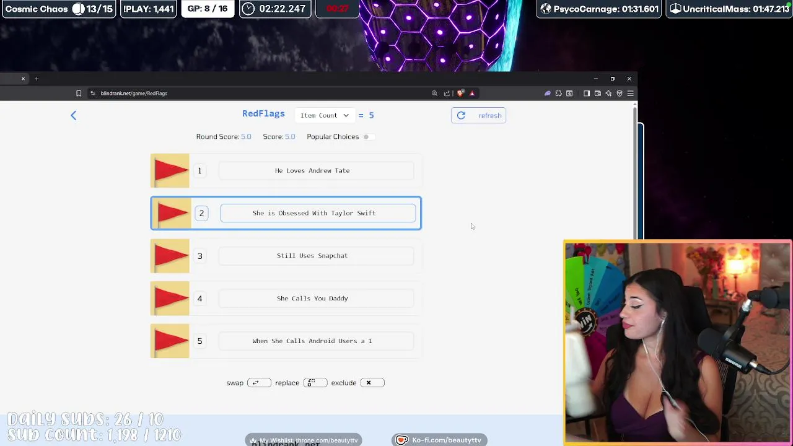The width and height of the screenshot is (793, 446).
Task: Select 'She Calls You Daddy' item
Action: pyautogui.click(x=316, y=299)
